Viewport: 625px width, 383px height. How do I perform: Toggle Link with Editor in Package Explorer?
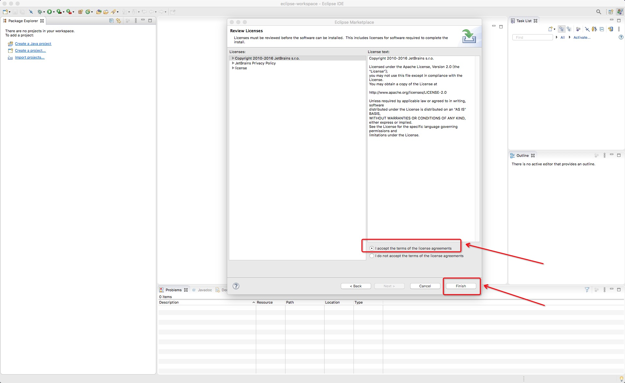point(118,21)
